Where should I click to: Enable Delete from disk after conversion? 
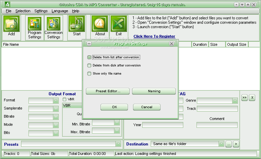[x=89, y=65]
